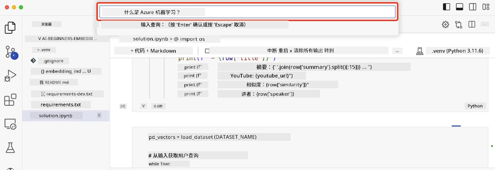This screenshot has height=170, width=495.
Task: Select kernel .venv (Python 3.11.6)
Action: [457, 51]
